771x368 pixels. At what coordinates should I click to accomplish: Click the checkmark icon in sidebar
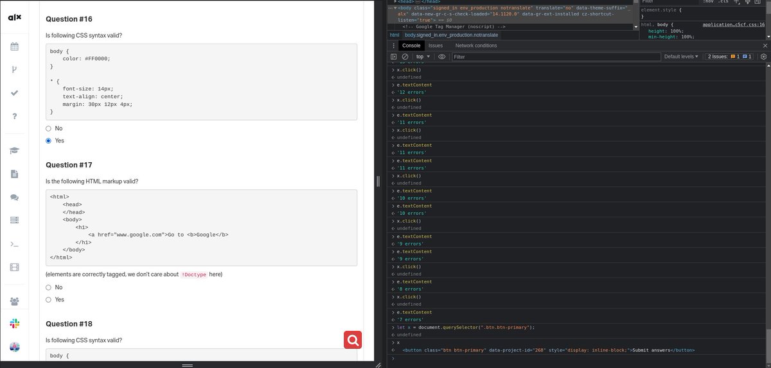[14, 93]
